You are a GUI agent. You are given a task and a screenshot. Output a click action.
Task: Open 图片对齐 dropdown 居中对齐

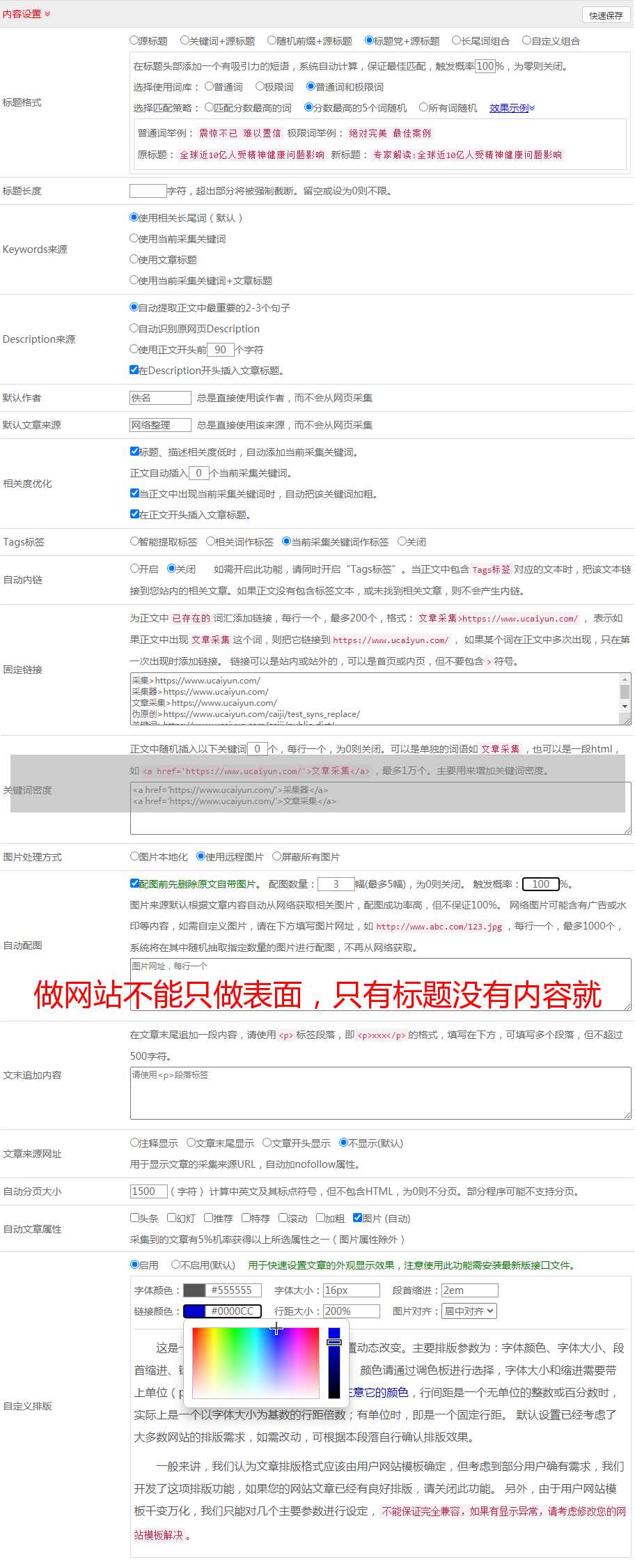tap(470, 1311)
